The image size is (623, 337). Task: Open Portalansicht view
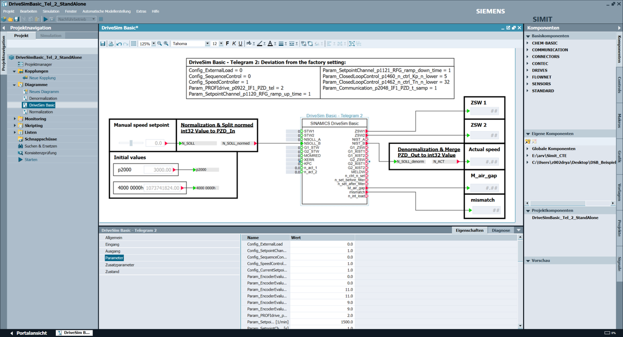click(29, 333)
